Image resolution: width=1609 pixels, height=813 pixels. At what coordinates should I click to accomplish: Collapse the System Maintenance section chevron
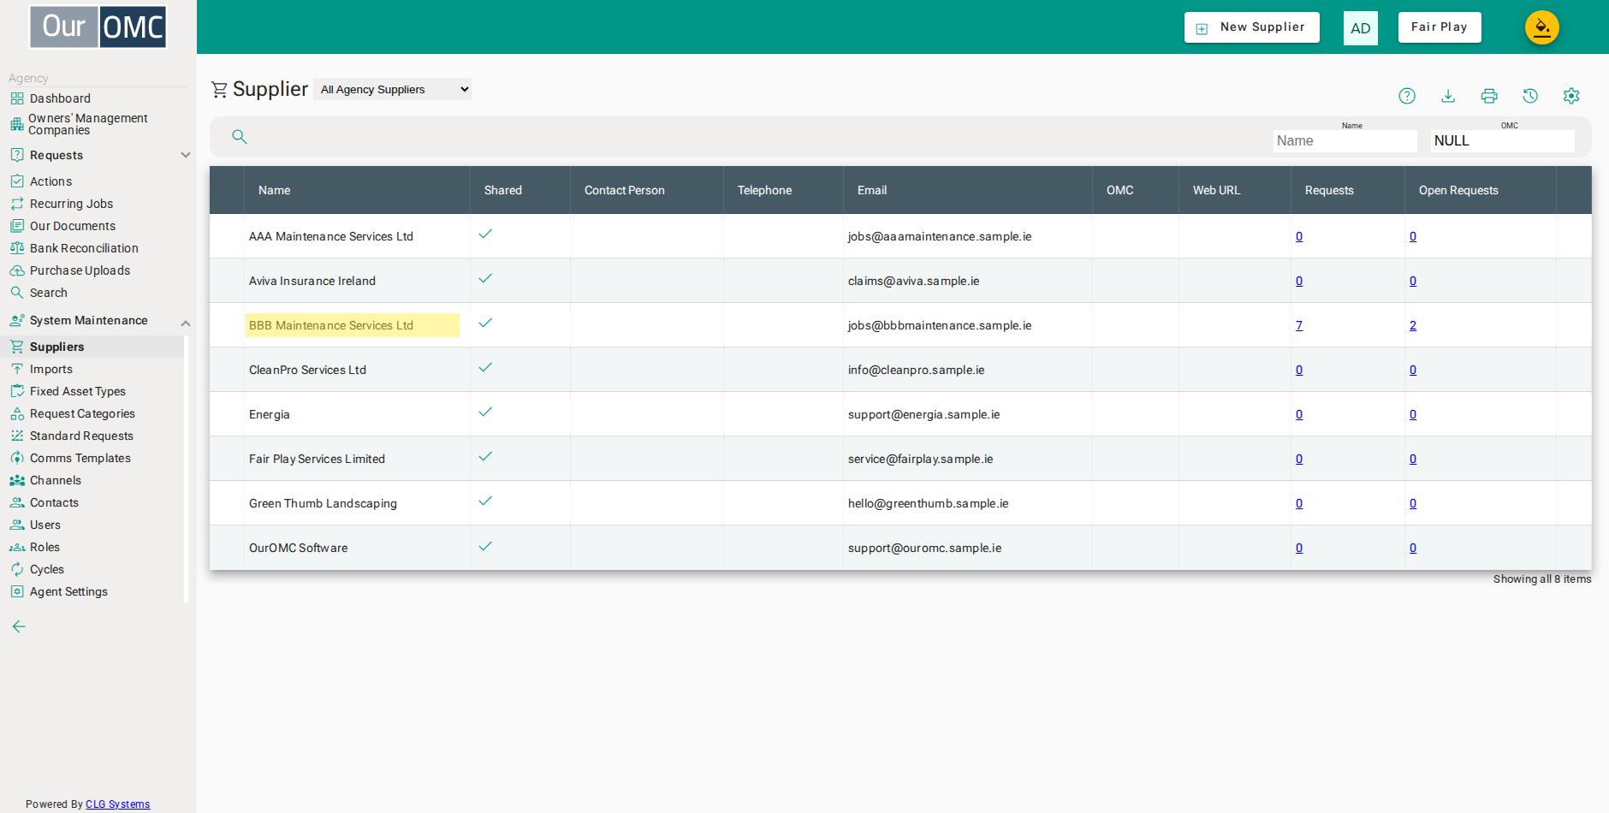click(x=186, y=323)
